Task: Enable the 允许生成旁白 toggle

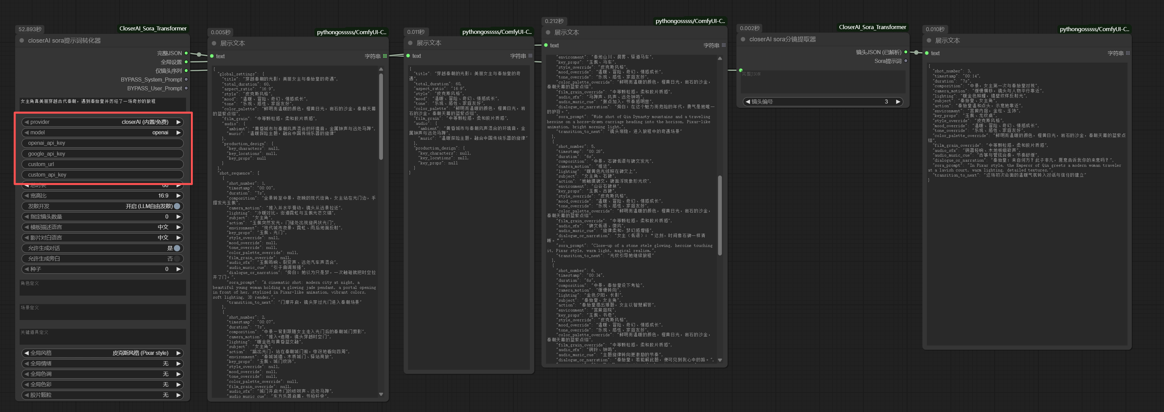Action: pyautogui.click(x=177, y=259)
